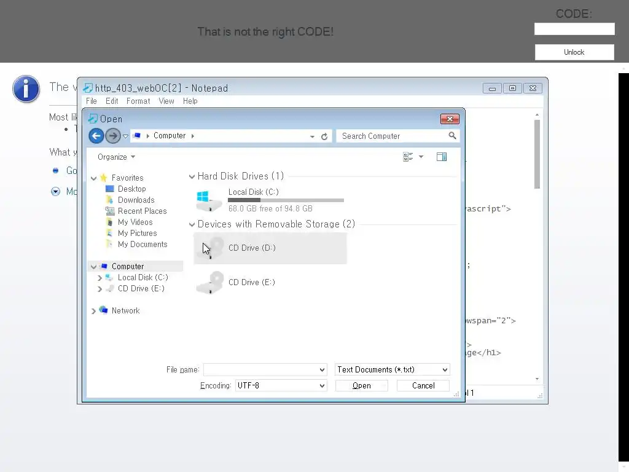Click the Unlock button
The image size is (629, 472).
pos(574,52)
